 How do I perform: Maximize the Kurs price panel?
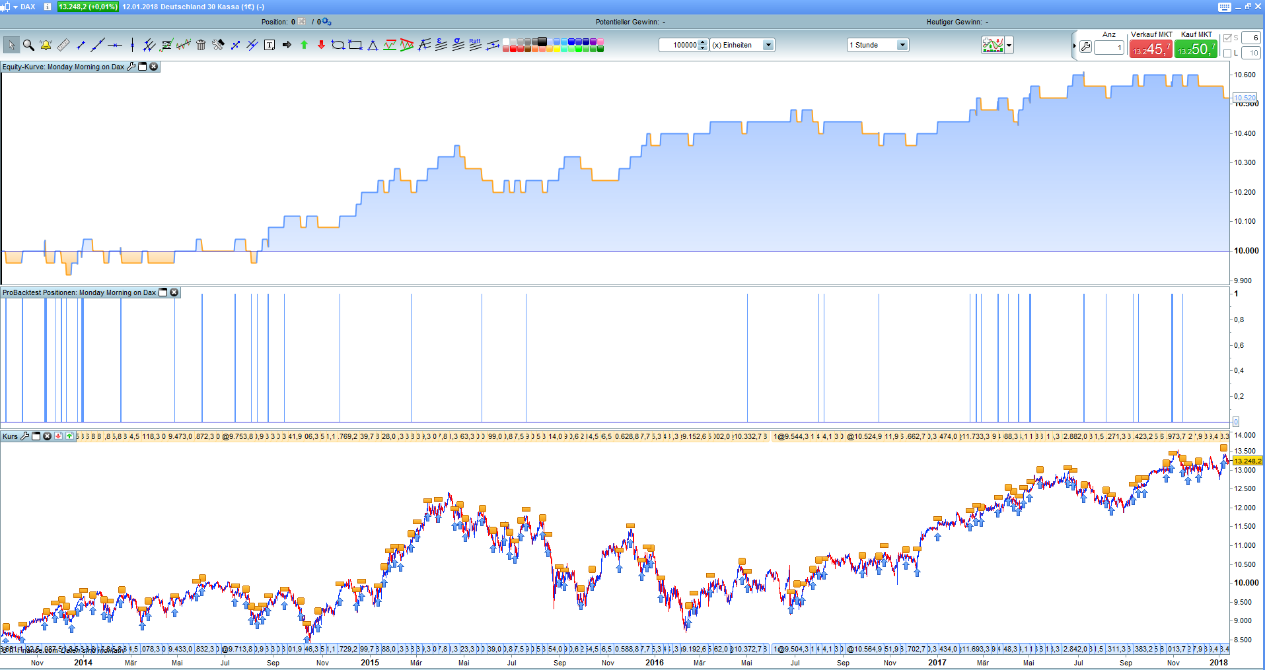click(36, 436)
